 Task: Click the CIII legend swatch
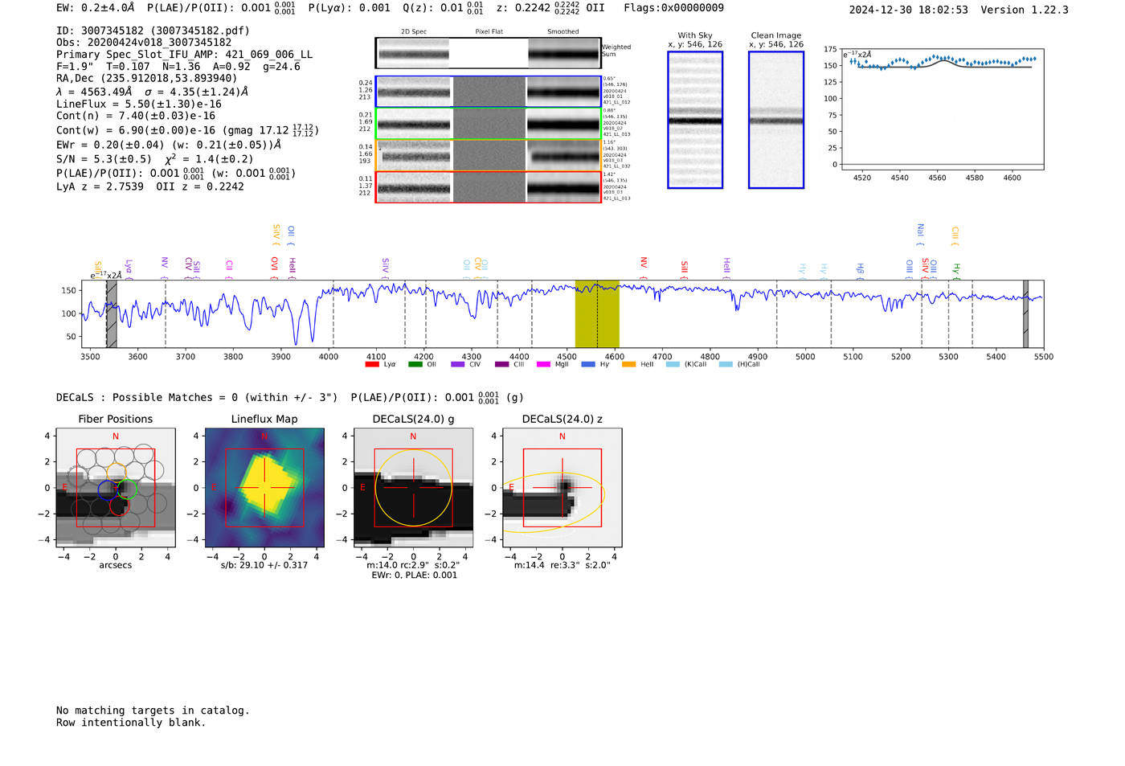tap(501, 365)
